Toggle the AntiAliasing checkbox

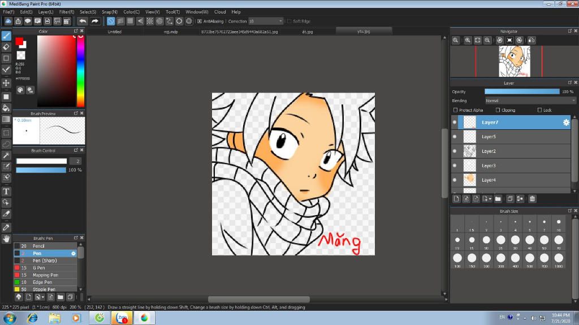pos(200,21)
